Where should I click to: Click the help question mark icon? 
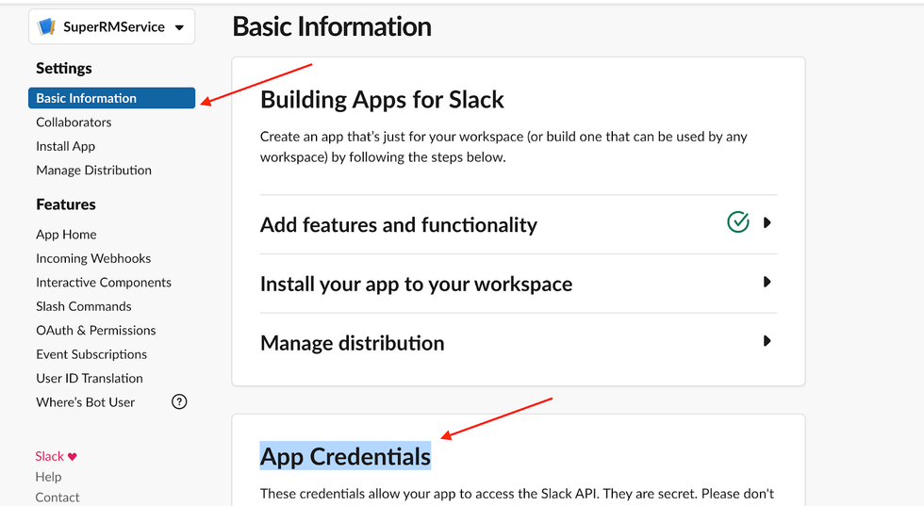(x=179, y=402)
